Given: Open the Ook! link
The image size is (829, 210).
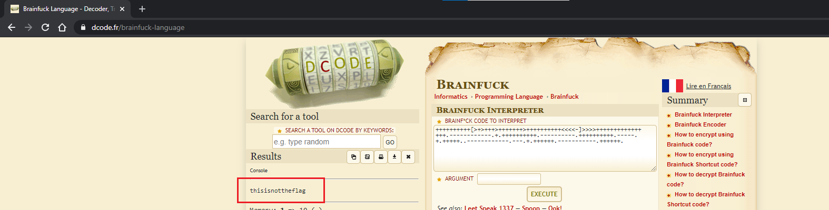Looking at the screenshot, I should click(555, 207).
